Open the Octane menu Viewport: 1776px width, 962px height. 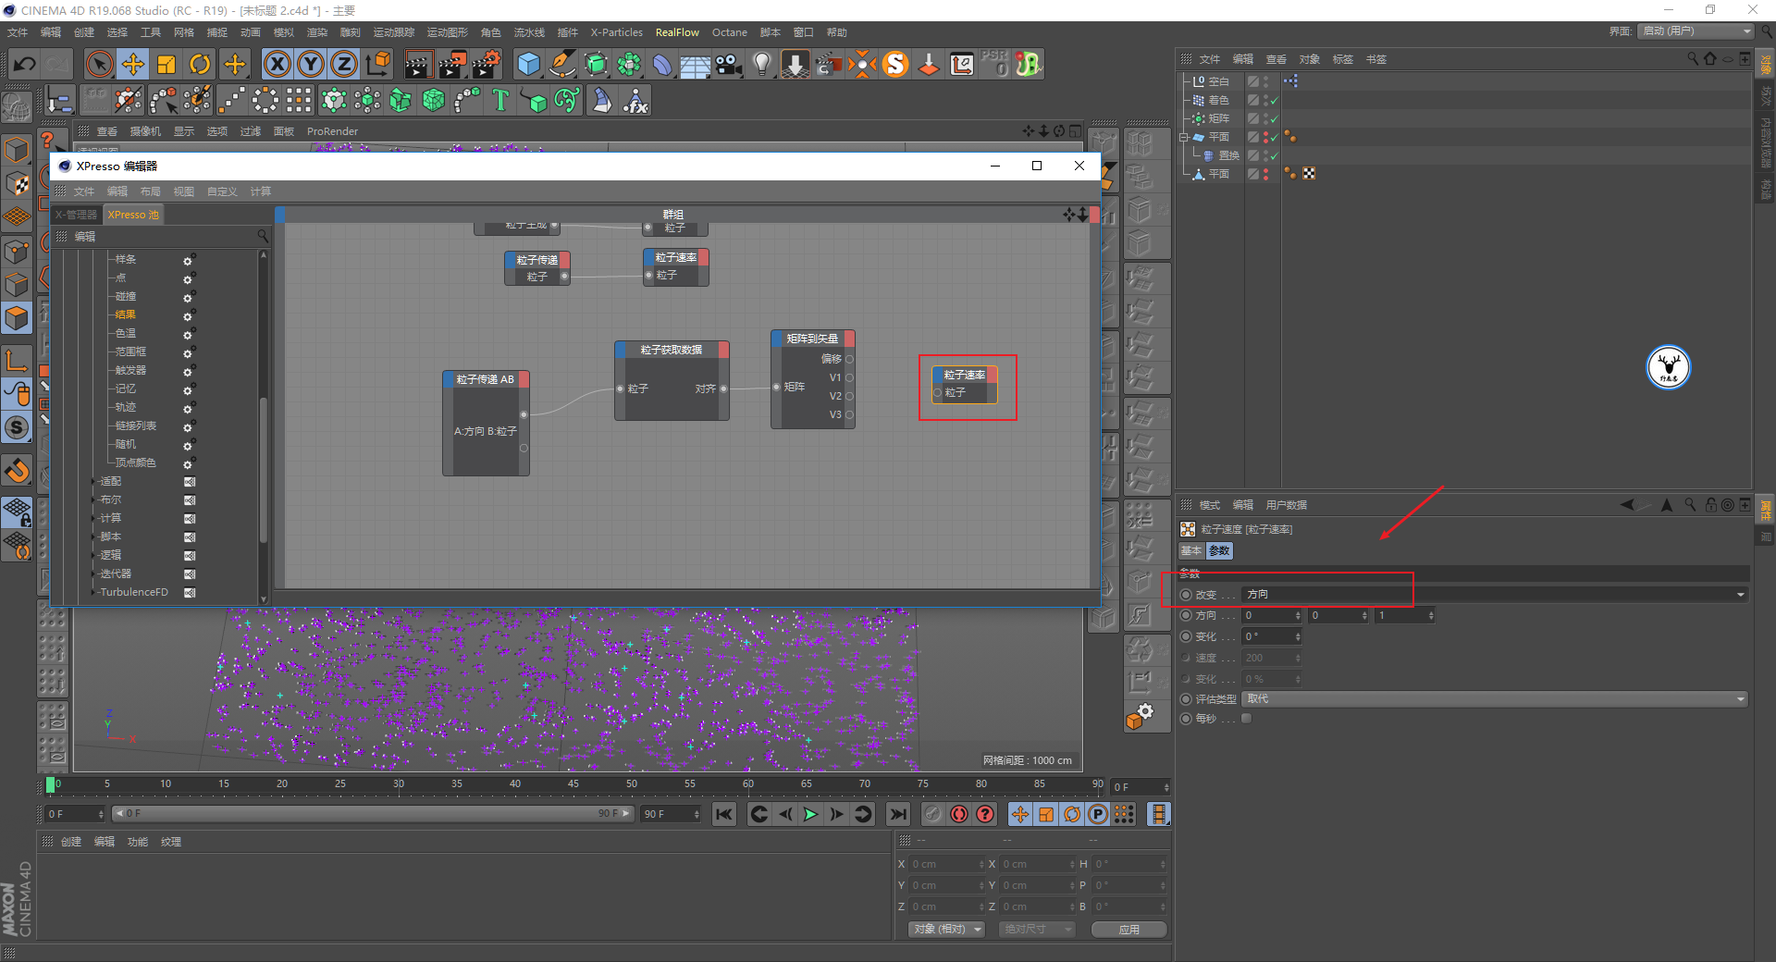pos(729,32)
